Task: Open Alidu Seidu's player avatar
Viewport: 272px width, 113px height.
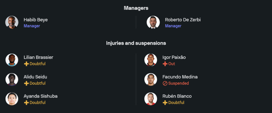Action: [x=12, y=79]
